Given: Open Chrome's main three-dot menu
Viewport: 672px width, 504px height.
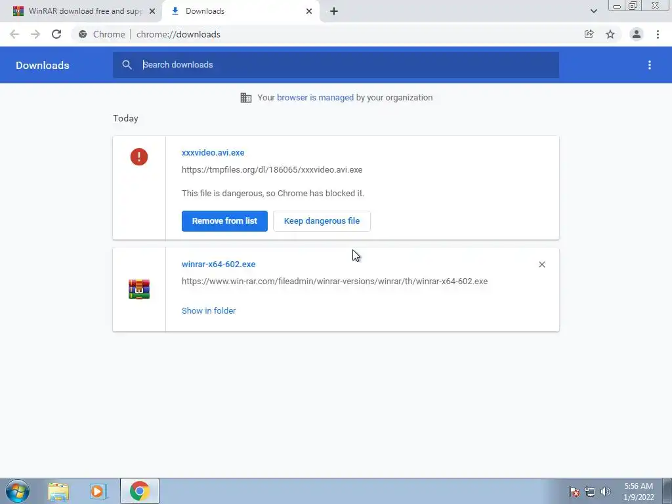Looking at the screenshot, I should [x=658, y=34].
